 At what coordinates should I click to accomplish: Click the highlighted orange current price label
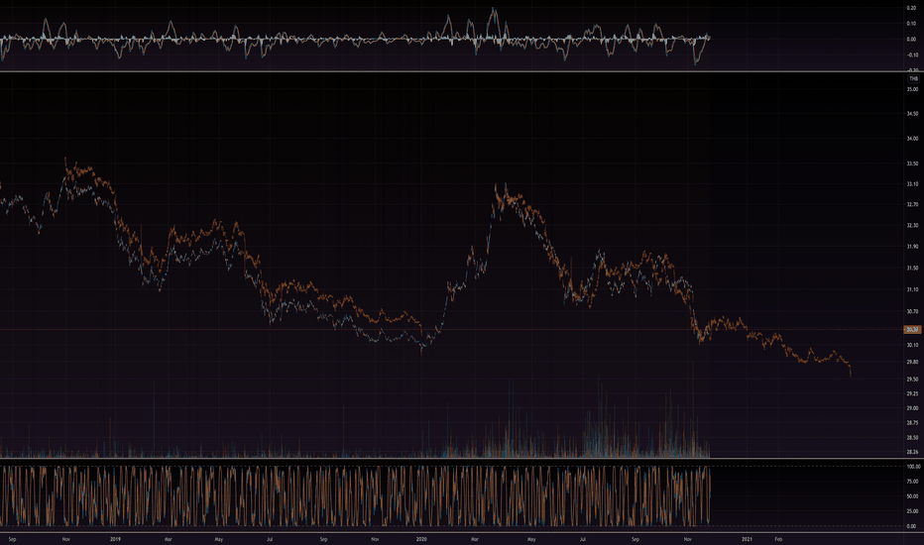[912, 329]
